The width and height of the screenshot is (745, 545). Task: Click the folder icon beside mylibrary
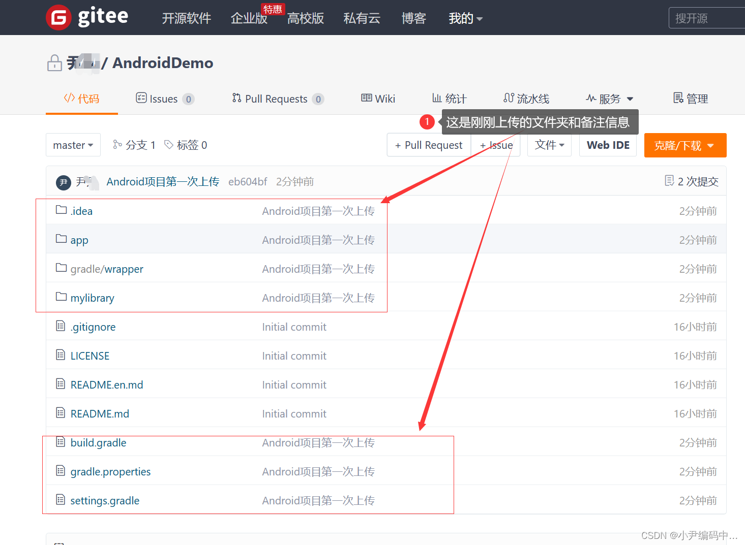pyautogui.click(x=61, y=297)
